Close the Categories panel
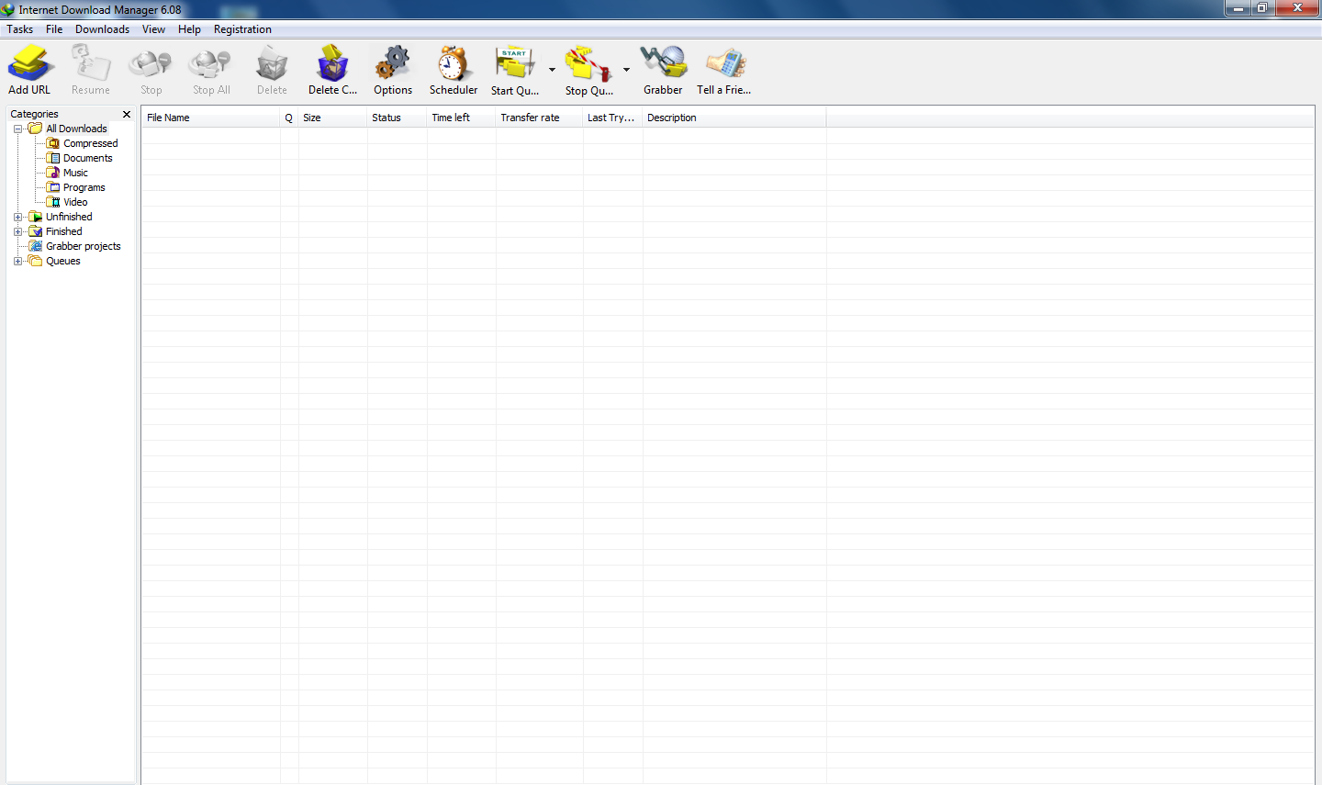This screenshot has height=785, width=1322. click(126, 114)
